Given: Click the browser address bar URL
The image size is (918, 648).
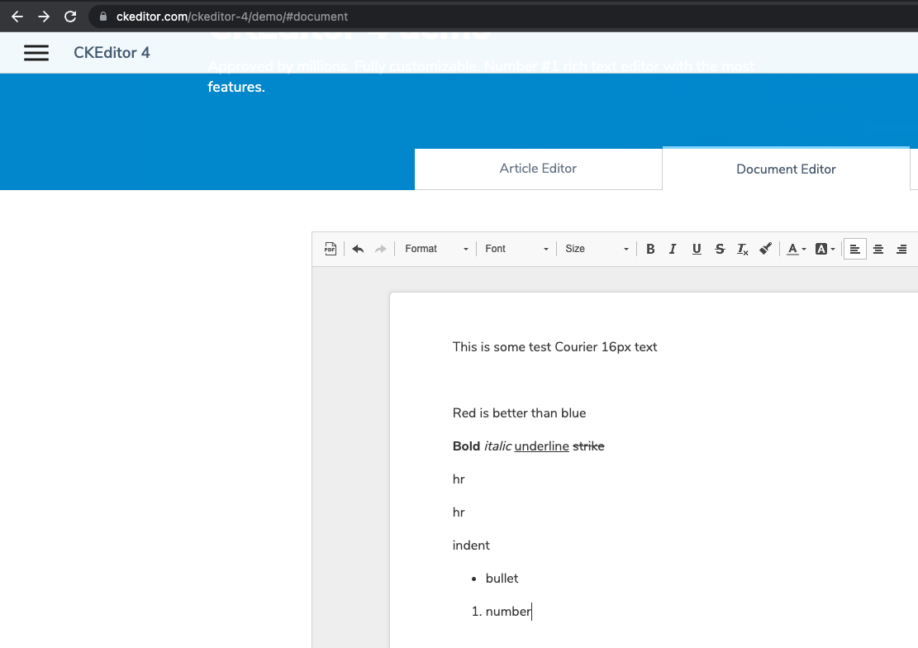Looking at the screenshot, I should pos(232,17).
